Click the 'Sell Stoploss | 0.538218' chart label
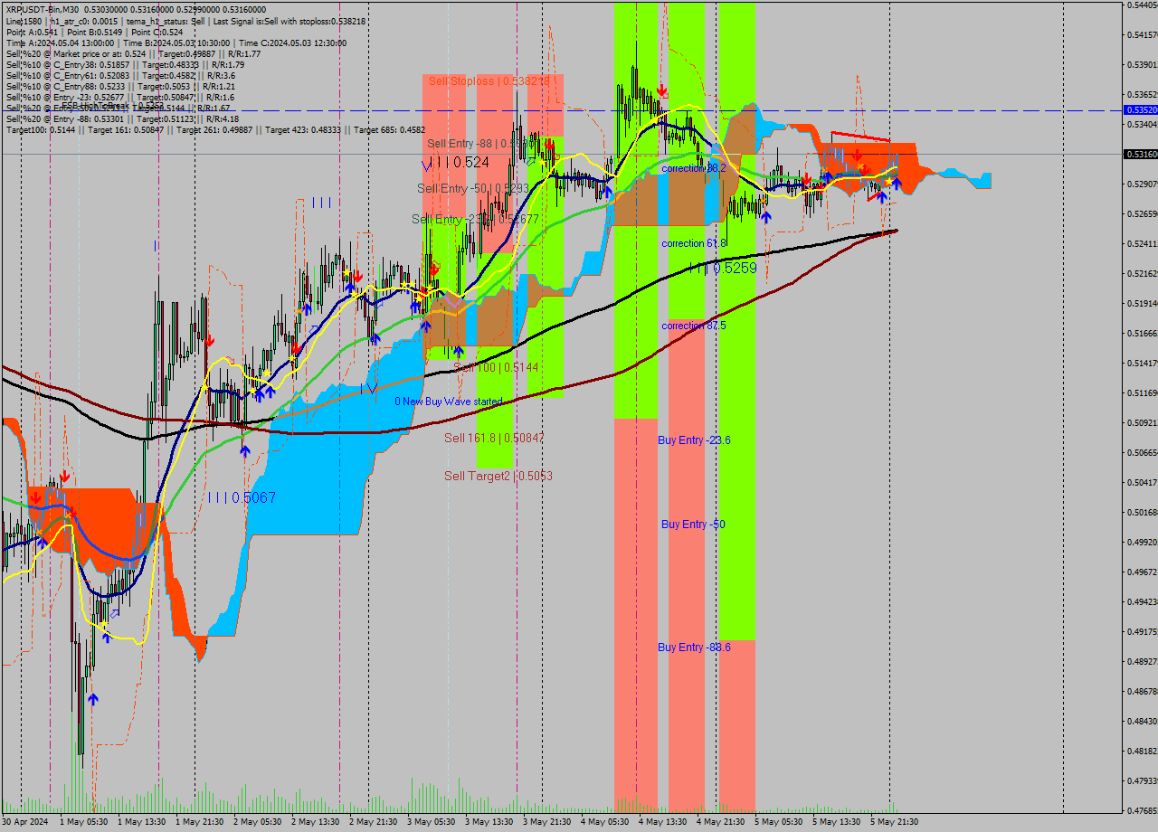1158x832 pixels. (489, 81)
